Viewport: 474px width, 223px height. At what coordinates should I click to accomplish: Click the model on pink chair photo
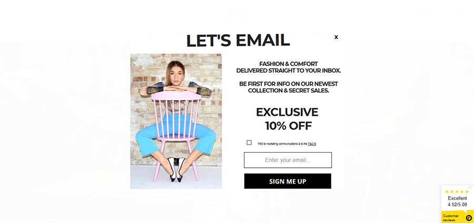coord(176,121)
